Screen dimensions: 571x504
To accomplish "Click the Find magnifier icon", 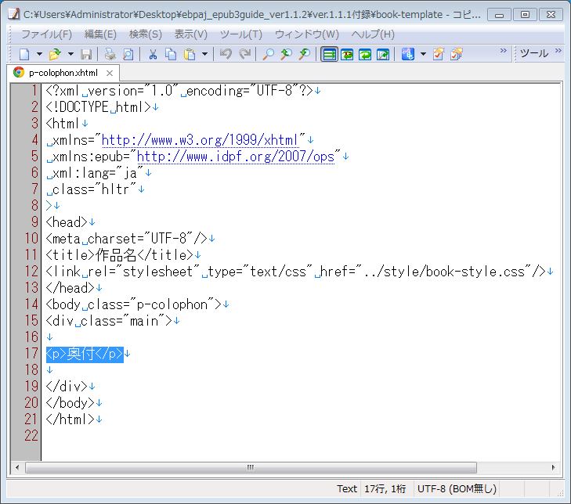I will point(269,54).
